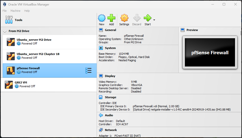Click the New virtual machine icon

(101, 18)
